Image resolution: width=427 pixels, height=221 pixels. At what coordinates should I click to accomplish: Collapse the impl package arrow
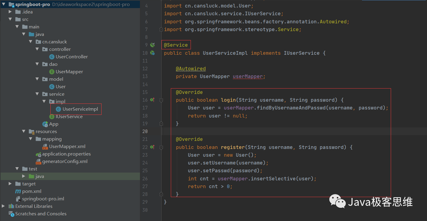tap(44, 102)
